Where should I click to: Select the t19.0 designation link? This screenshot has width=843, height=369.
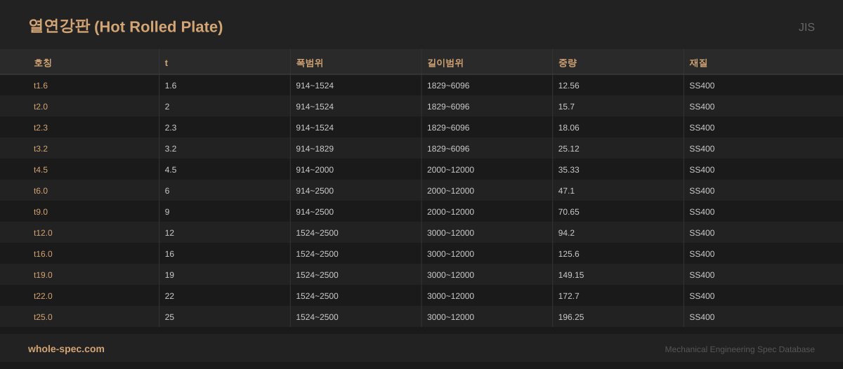tap(43, 275)
